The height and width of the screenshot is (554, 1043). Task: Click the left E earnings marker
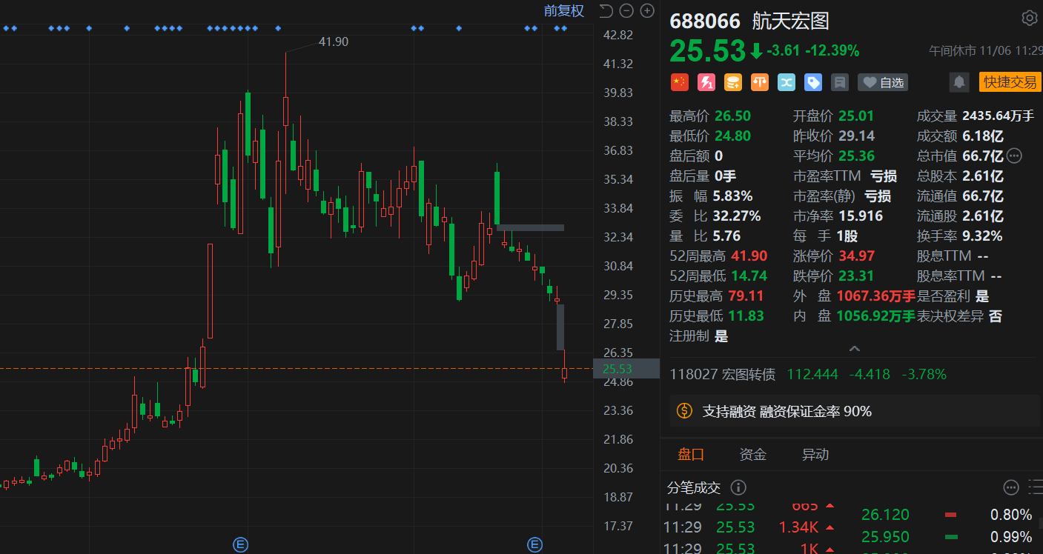pyautogui.click(x=240, y=545)
